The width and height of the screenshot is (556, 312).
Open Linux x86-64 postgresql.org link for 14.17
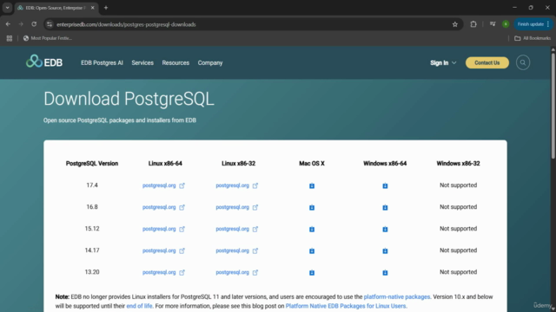[163, 250]
